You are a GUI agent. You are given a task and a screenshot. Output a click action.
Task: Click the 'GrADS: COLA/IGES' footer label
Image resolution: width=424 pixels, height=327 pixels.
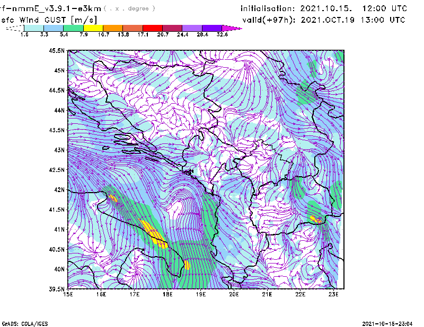pyautogui.click(x=25, y=324)
